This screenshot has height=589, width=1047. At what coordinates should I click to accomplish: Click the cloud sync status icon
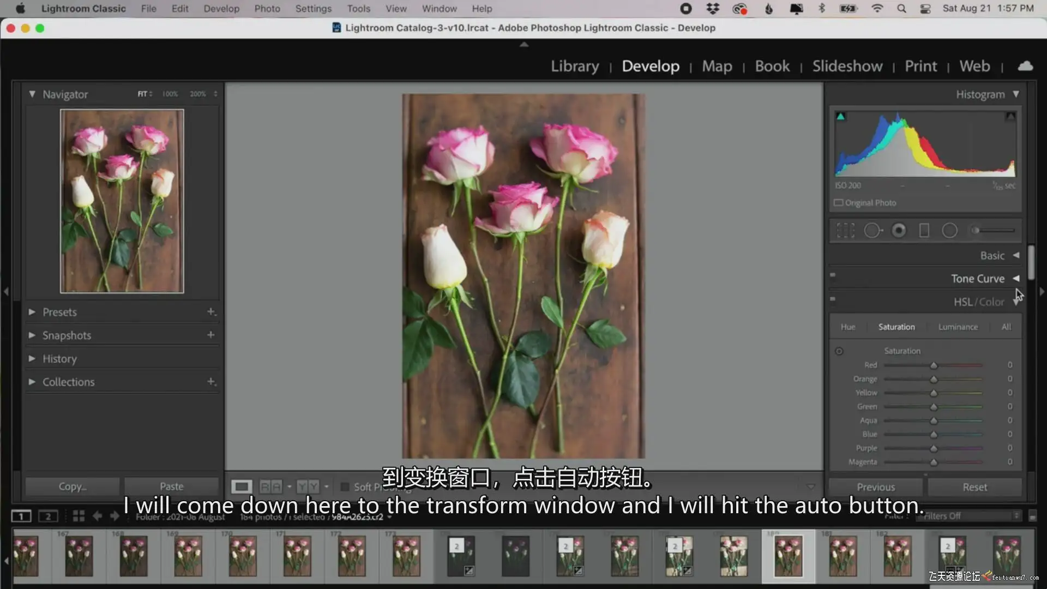tap(1025, 66)
